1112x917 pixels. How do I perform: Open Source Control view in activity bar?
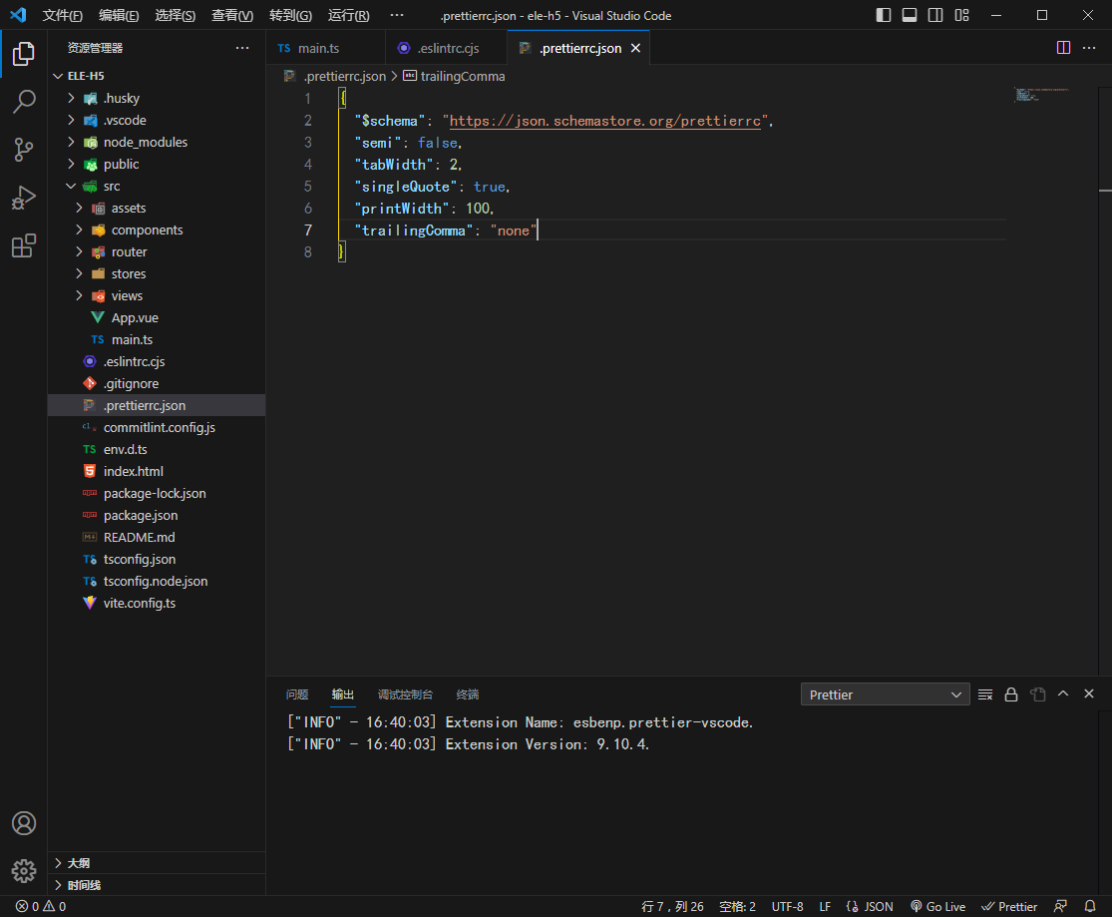pos(24,150)
